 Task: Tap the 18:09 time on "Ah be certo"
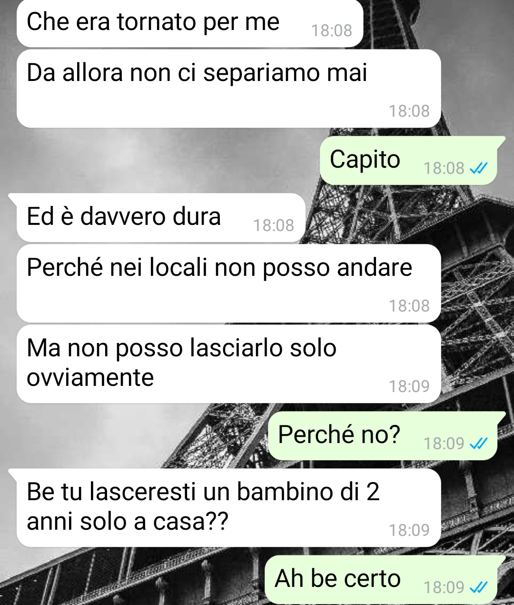[x=444, y=587]
